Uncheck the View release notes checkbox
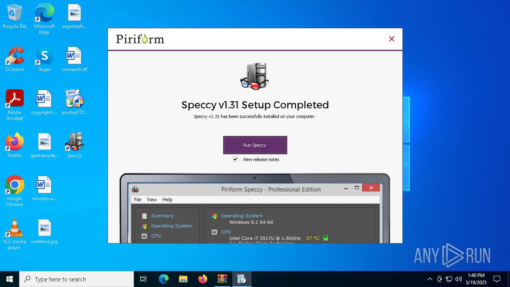510x287 pixels. click(x=235, y=159)
